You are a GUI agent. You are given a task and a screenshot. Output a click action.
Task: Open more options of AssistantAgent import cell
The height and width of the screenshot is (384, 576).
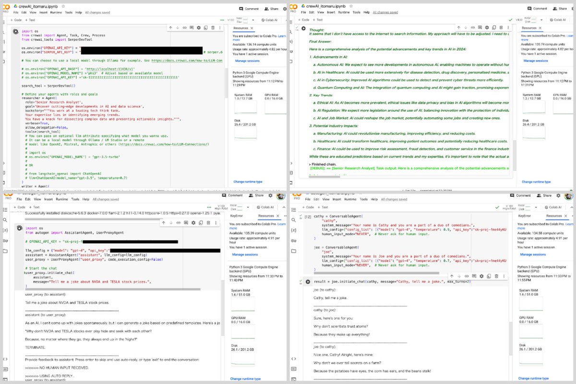click(216, 223)
